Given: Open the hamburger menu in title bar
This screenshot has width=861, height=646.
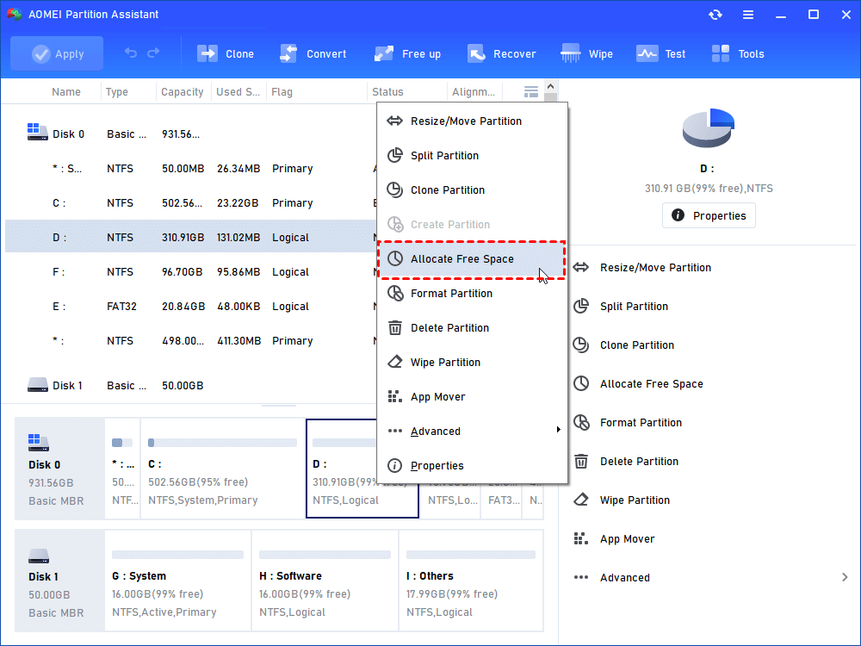Looking at the screenshot, I should tap(748, 14).
